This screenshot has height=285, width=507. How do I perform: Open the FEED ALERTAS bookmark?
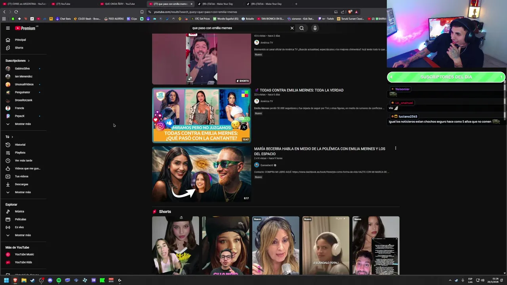[114, 19]
